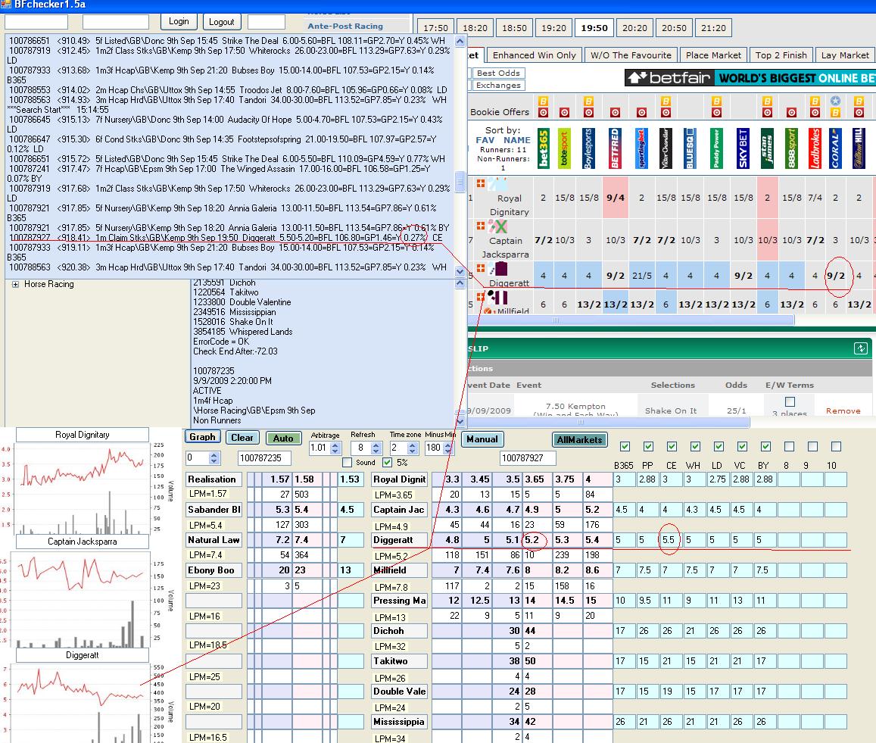The height and width of the screenshot is (743, 876).
Task: Expand the Horse Racing tree node
Action: (x=15, y=284)
